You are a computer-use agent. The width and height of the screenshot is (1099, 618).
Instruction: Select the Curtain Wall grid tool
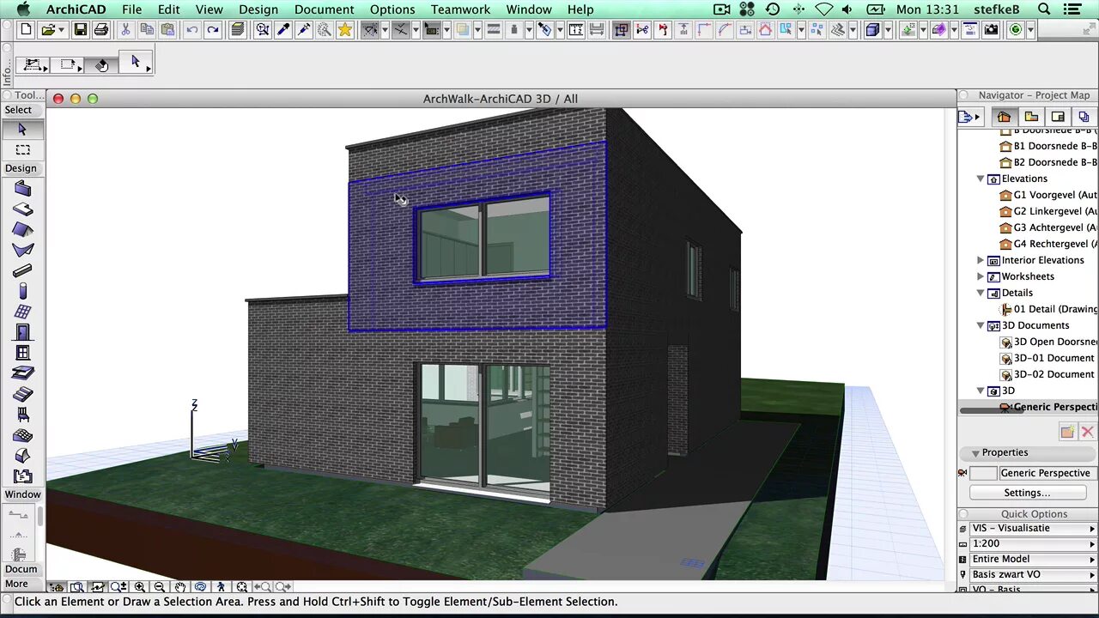tap(22, 312)
